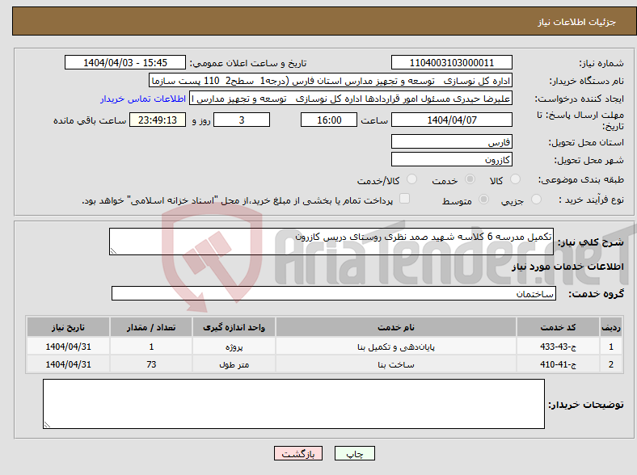Click the چاپ (print) button
The width and height of the screenshot is (637, 475).
tap(354, 453)
